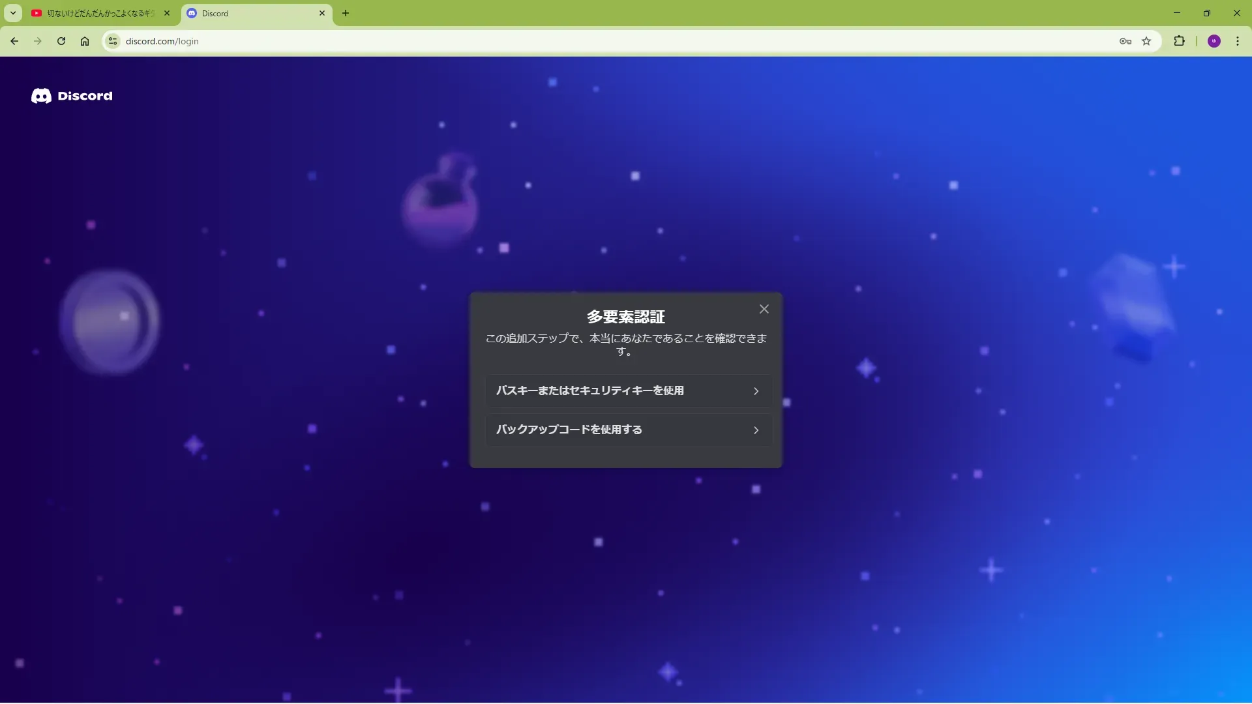Close the Discord tab
Screen dimensions: 1252x704
[322, 13]
